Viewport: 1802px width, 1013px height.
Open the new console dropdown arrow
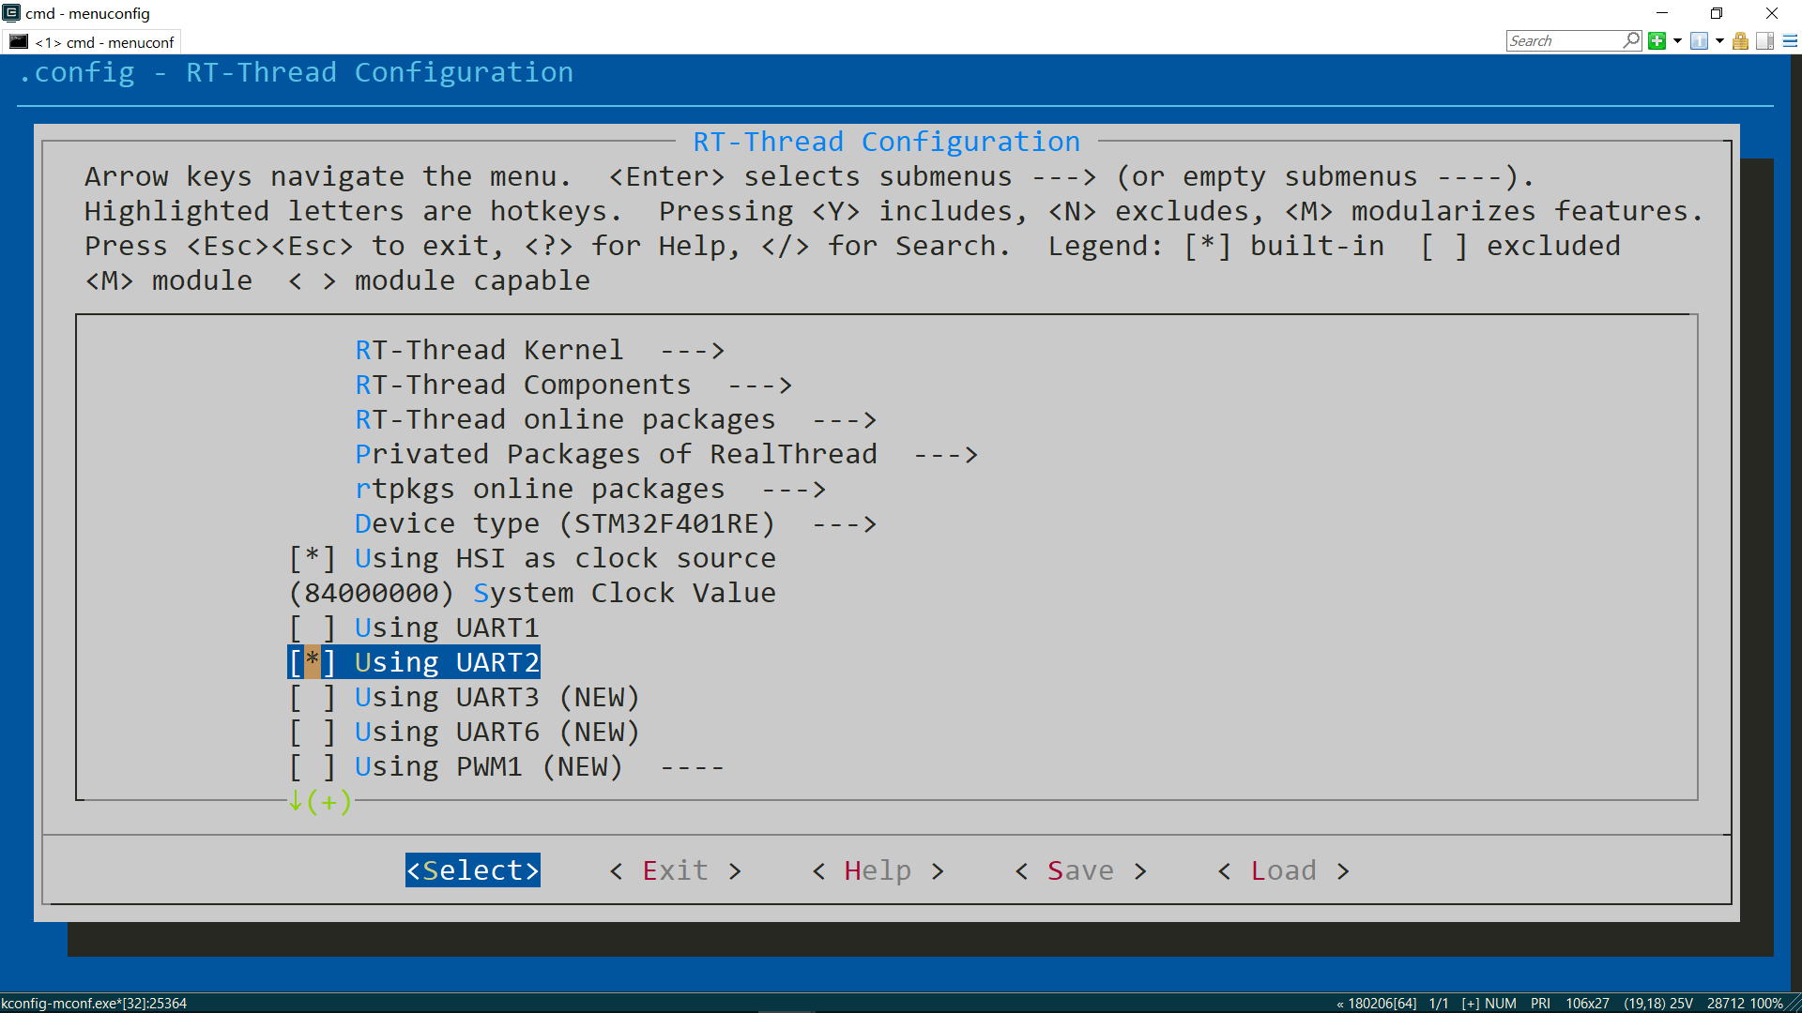coord(1677,40)
